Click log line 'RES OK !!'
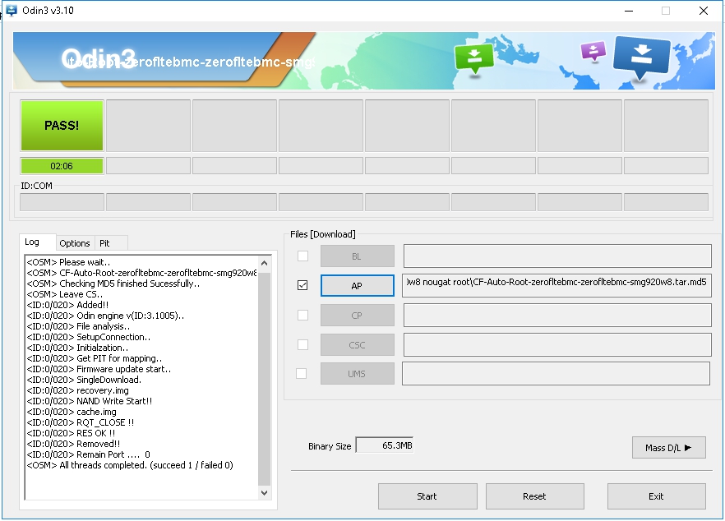This screenshot has height=521, width=725. click(x=71, y=433)
